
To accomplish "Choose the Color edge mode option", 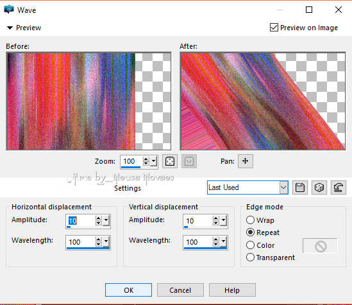I will click(x=250, y=245).
